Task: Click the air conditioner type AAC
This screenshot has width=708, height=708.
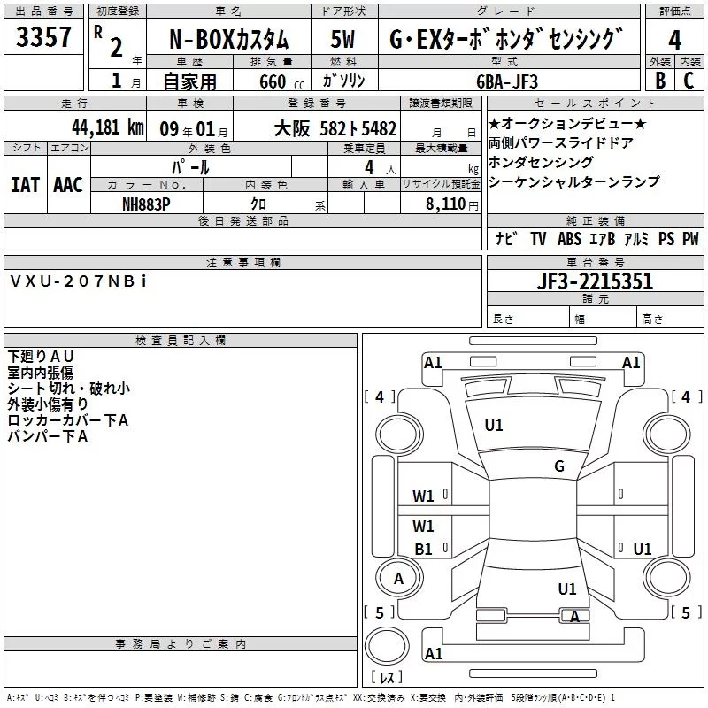Action: (68, 185)
